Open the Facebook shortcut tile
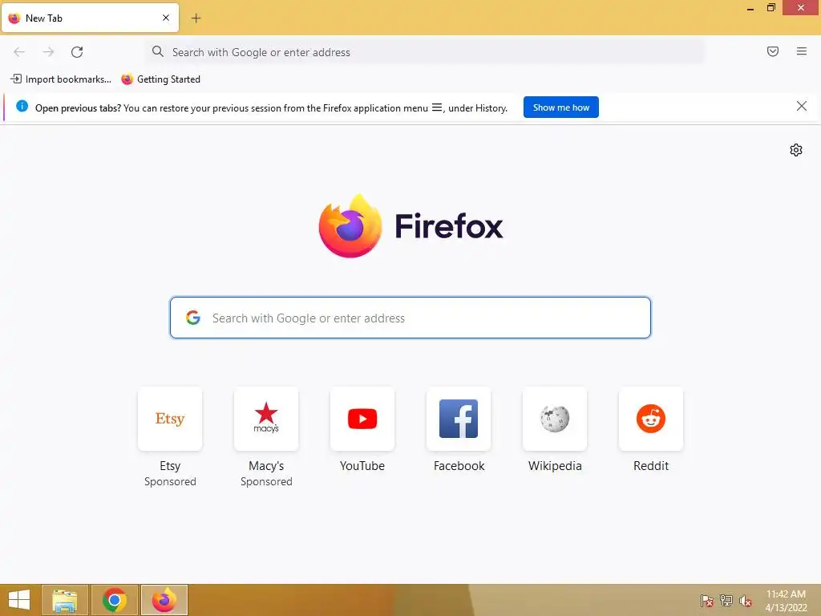 [x=459, y=419]
